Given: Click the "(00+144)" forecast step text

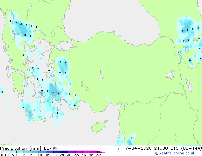Looking at the screenshot, I should (x=191, y=148).
